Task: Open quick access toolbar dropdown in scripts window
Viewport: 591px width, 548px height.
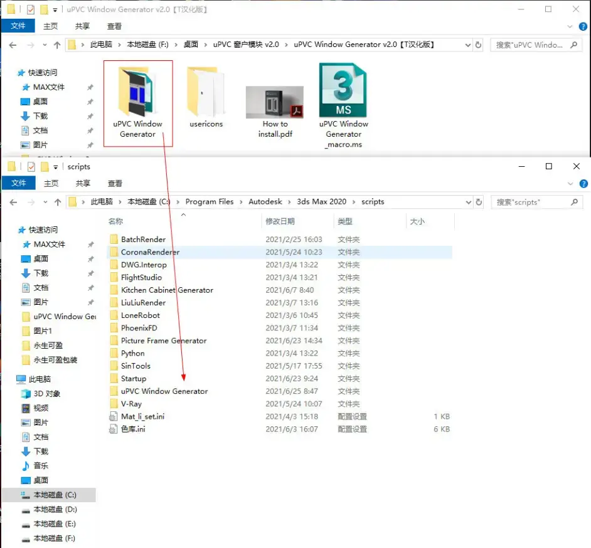Action: (x=55, y=167)
